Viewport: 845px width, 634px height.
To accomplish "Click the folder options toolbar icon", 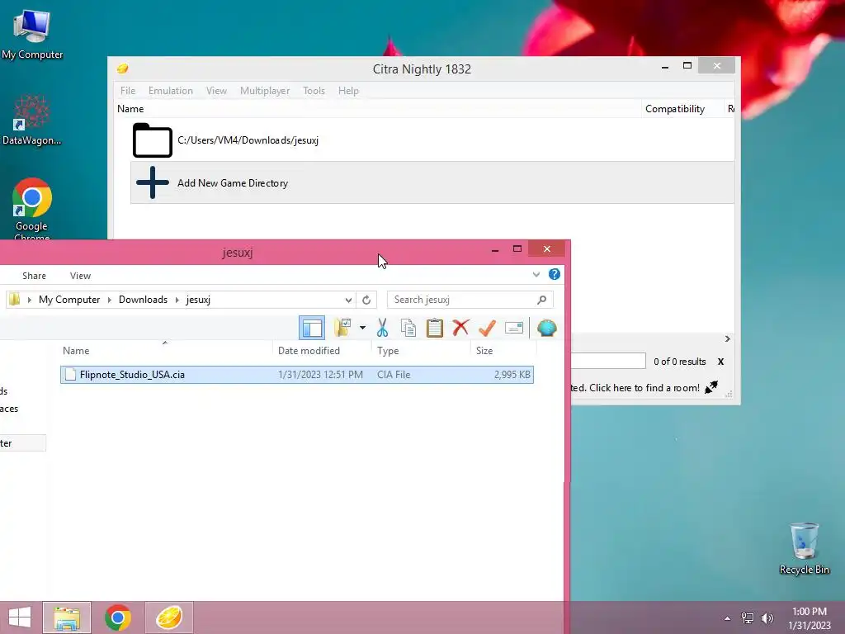I will pos(342,328).
